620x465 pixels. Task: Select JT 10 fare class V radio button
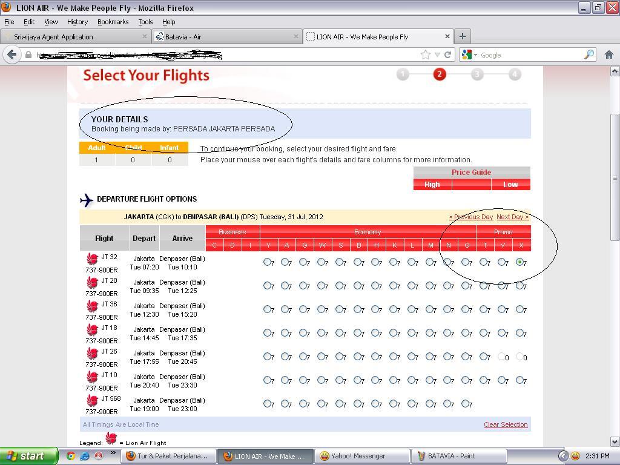tap(502, 380)
